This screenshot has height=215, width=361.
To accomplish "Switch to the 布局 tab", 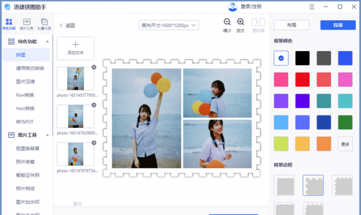I will pos(292,25).
